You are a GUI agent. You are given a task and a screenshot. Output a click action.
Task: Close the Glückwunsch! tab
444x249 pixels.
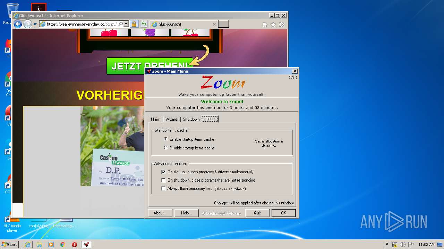coord(214,24)
